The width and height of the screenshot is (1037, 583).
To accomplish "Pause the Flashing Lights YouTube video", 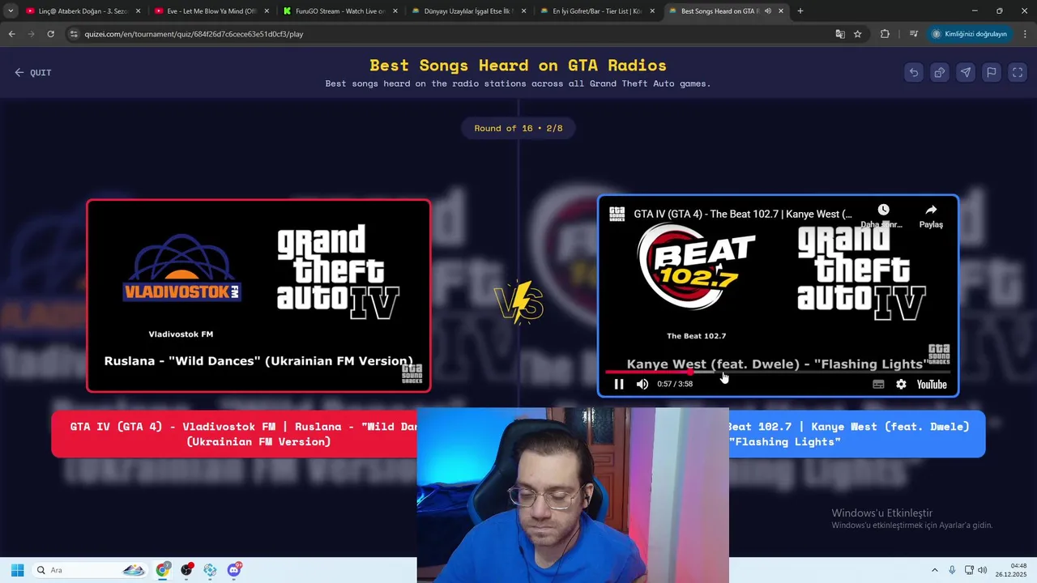I will click(619, 385).
